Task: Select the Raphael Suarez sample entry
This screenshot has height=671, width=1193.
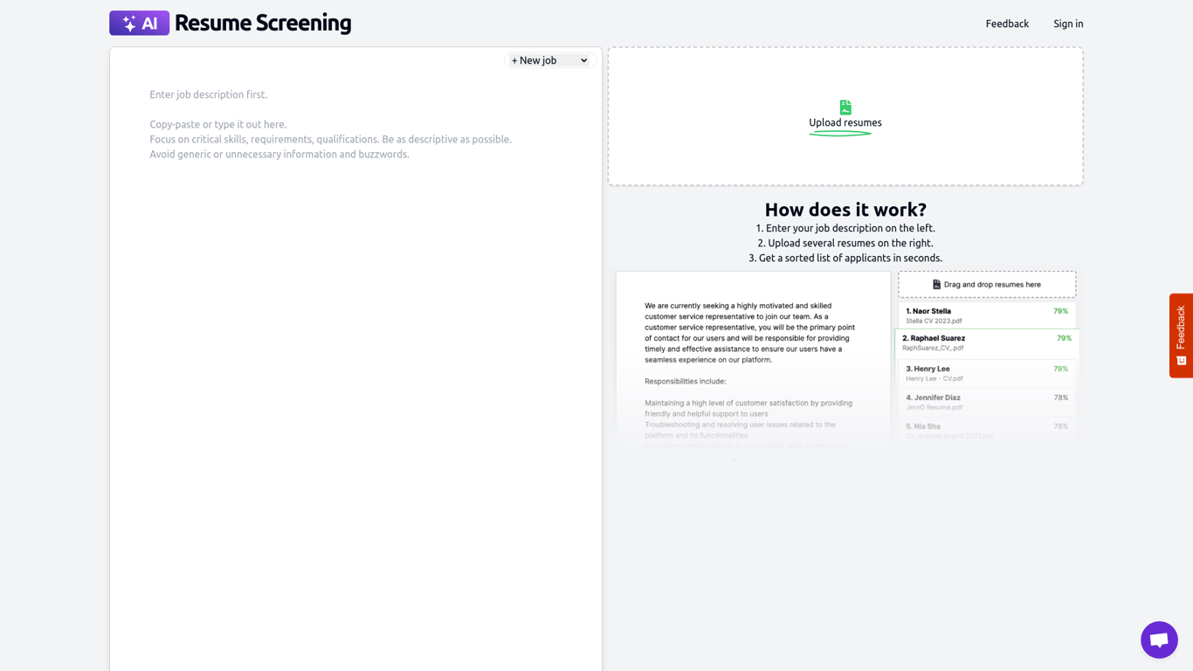Action: (x=987, y=342)
